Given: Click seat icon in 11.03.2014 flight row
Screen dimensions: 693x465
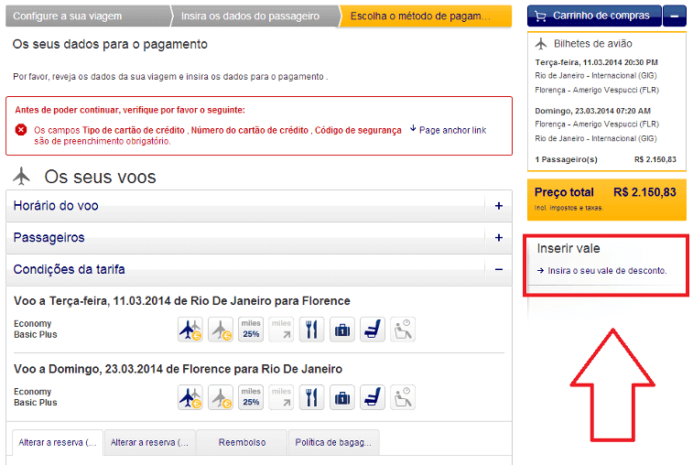Looking at the screenshot, I should point(373,330).
